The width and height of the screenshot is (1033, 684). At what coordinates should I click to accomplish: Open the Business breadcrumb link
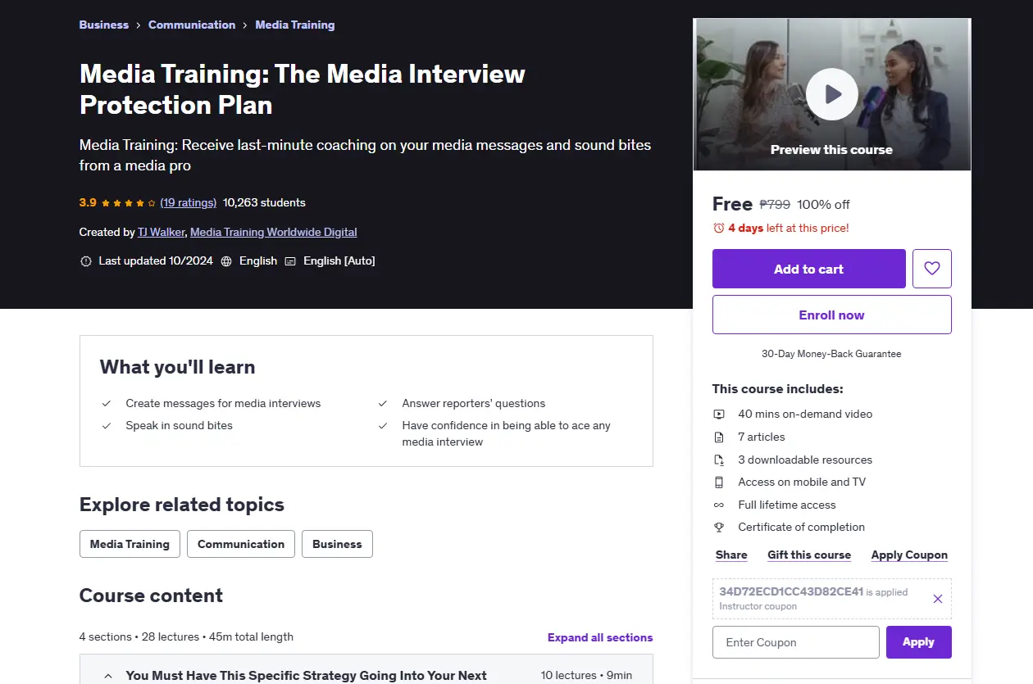(103, 25)
